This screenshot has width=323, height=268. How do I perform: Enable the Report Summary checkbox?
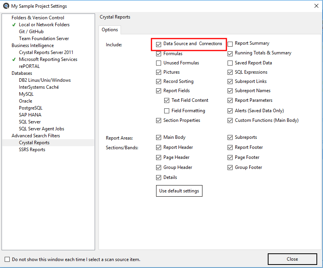point(230,44)
